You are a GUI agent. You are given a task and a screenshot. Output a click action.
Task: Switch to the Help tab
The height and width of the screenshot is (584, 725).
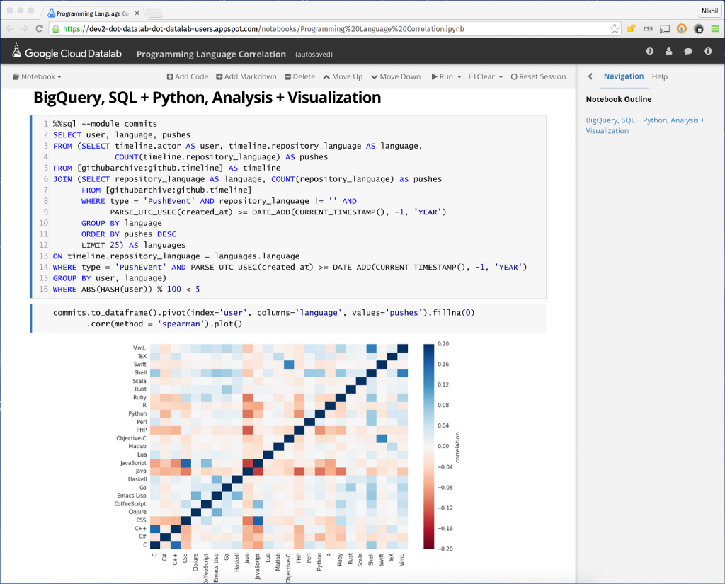click(x=660, y=76)
